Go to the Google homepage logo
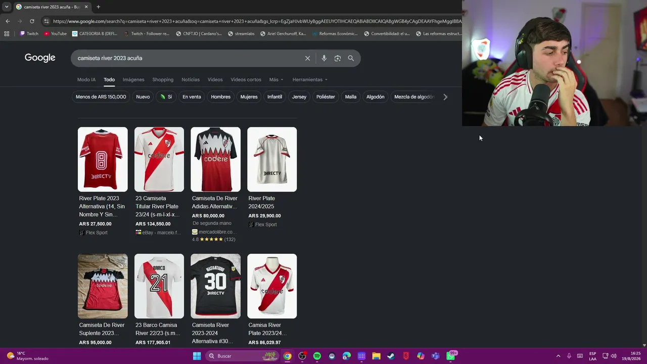647x364 pixels. point(40,58)
